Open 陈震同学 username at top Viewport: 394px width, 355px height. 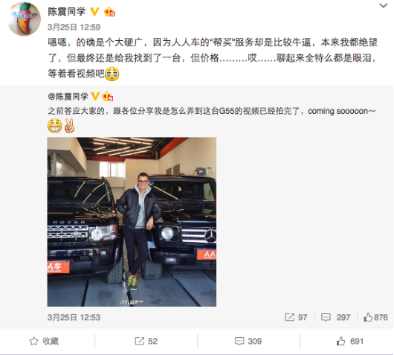67,12
